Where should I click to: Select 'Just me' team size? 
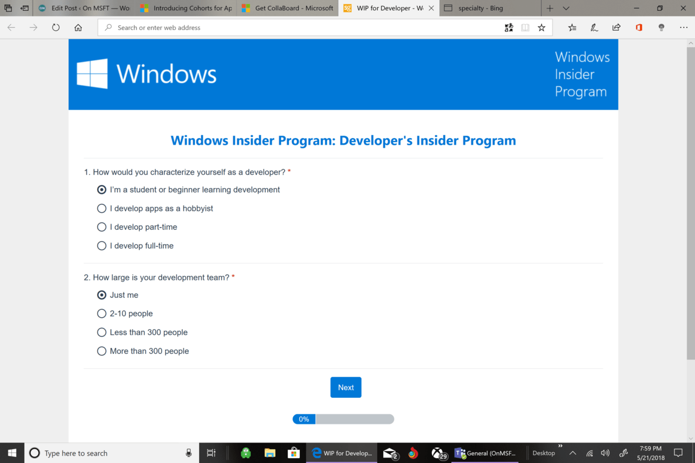101,295
